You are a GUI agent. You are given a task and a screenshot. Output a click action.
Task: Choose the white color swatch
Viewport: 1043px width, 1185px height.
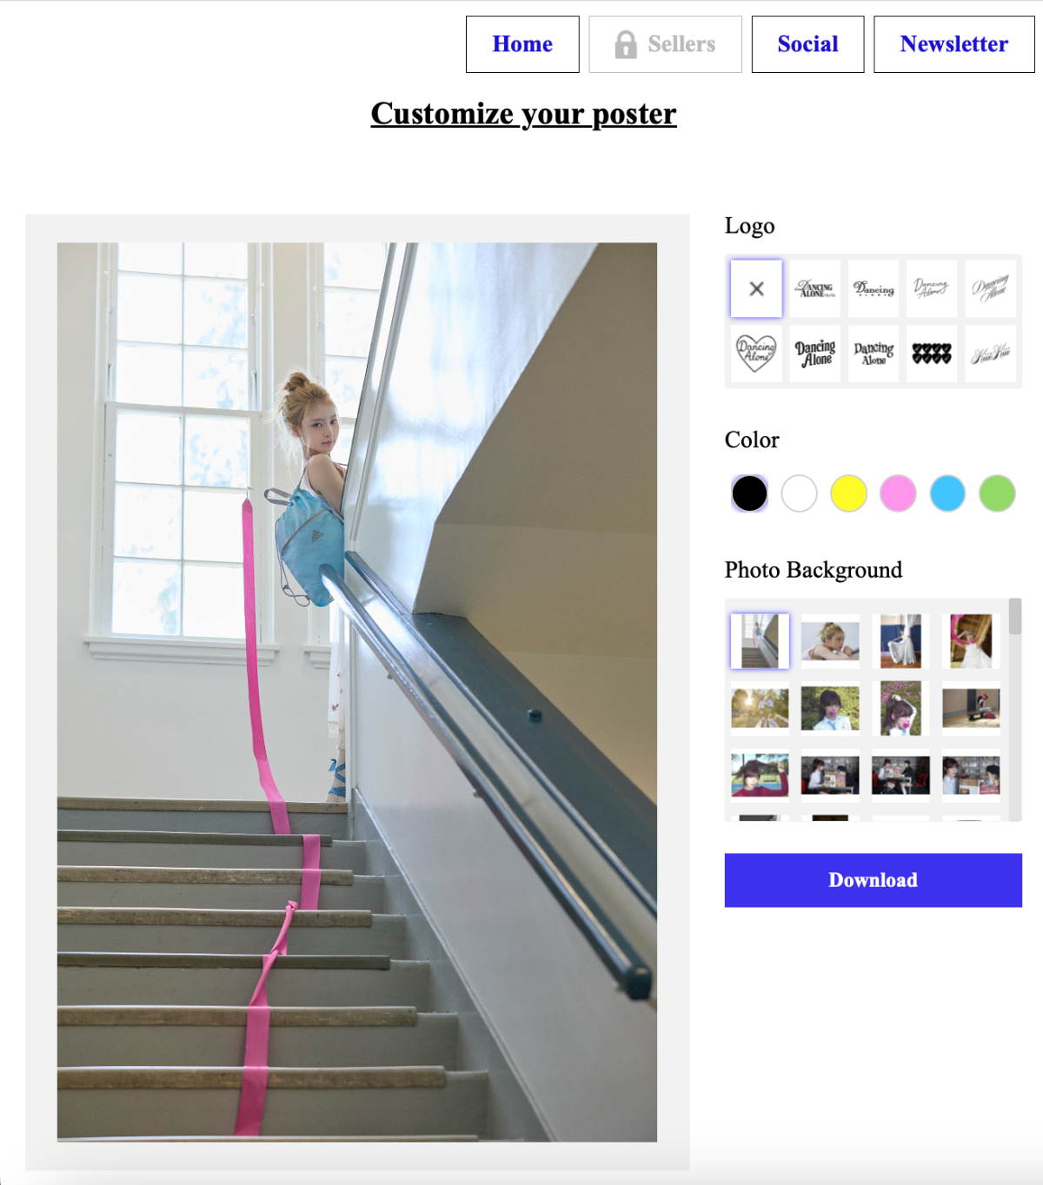pos(799,493)
